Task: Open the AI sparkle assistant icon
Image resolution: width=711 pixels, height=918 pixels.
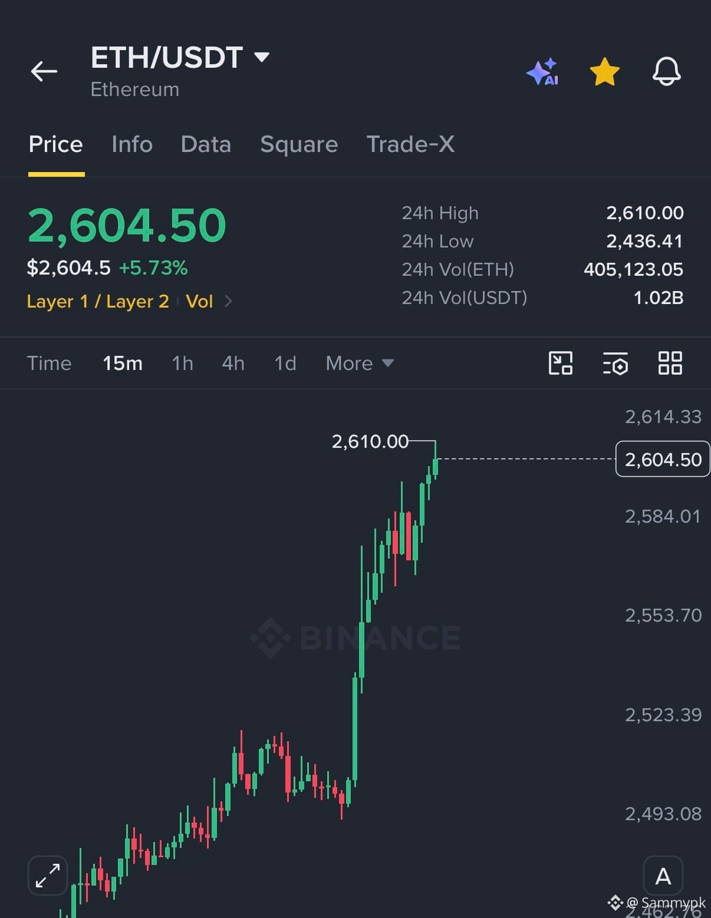Action: click(543, 72)
